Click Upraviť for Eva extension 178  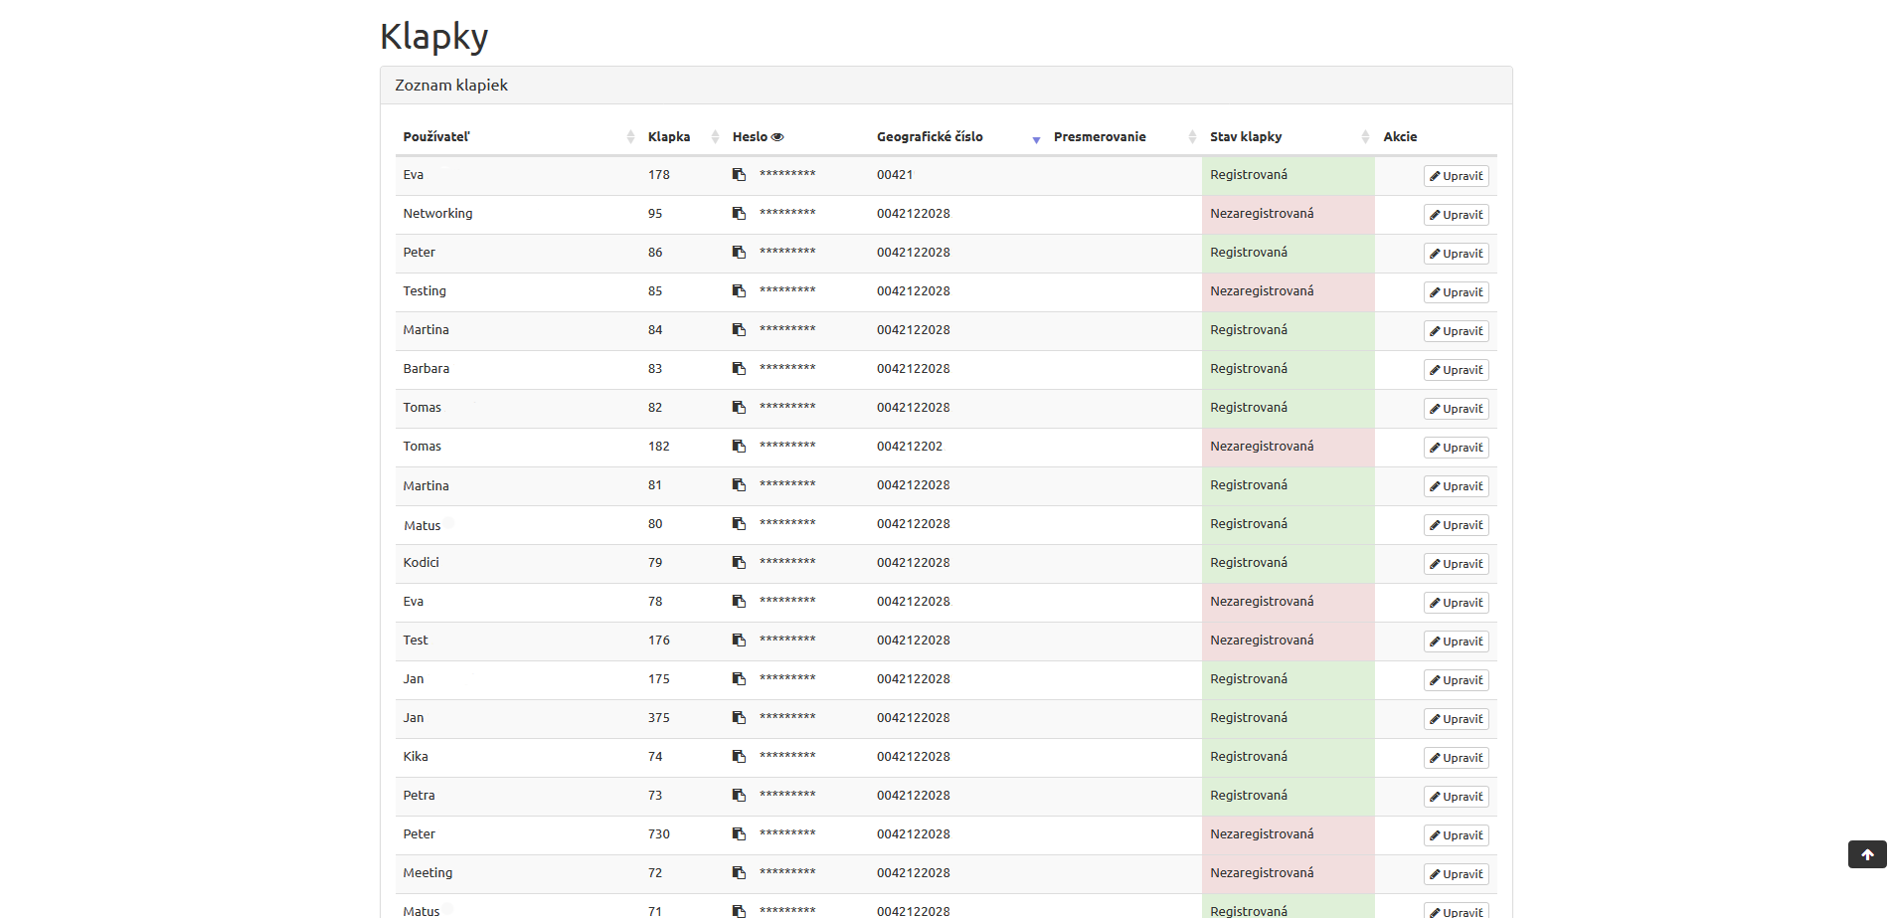pos(1457,176)
